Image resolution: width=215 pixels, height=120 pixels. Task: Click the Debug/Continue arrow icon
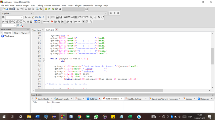(3, 21)
